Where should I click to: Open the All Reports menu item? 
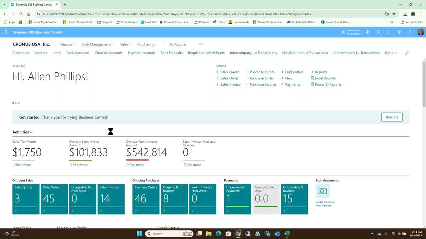click(178, 44)
